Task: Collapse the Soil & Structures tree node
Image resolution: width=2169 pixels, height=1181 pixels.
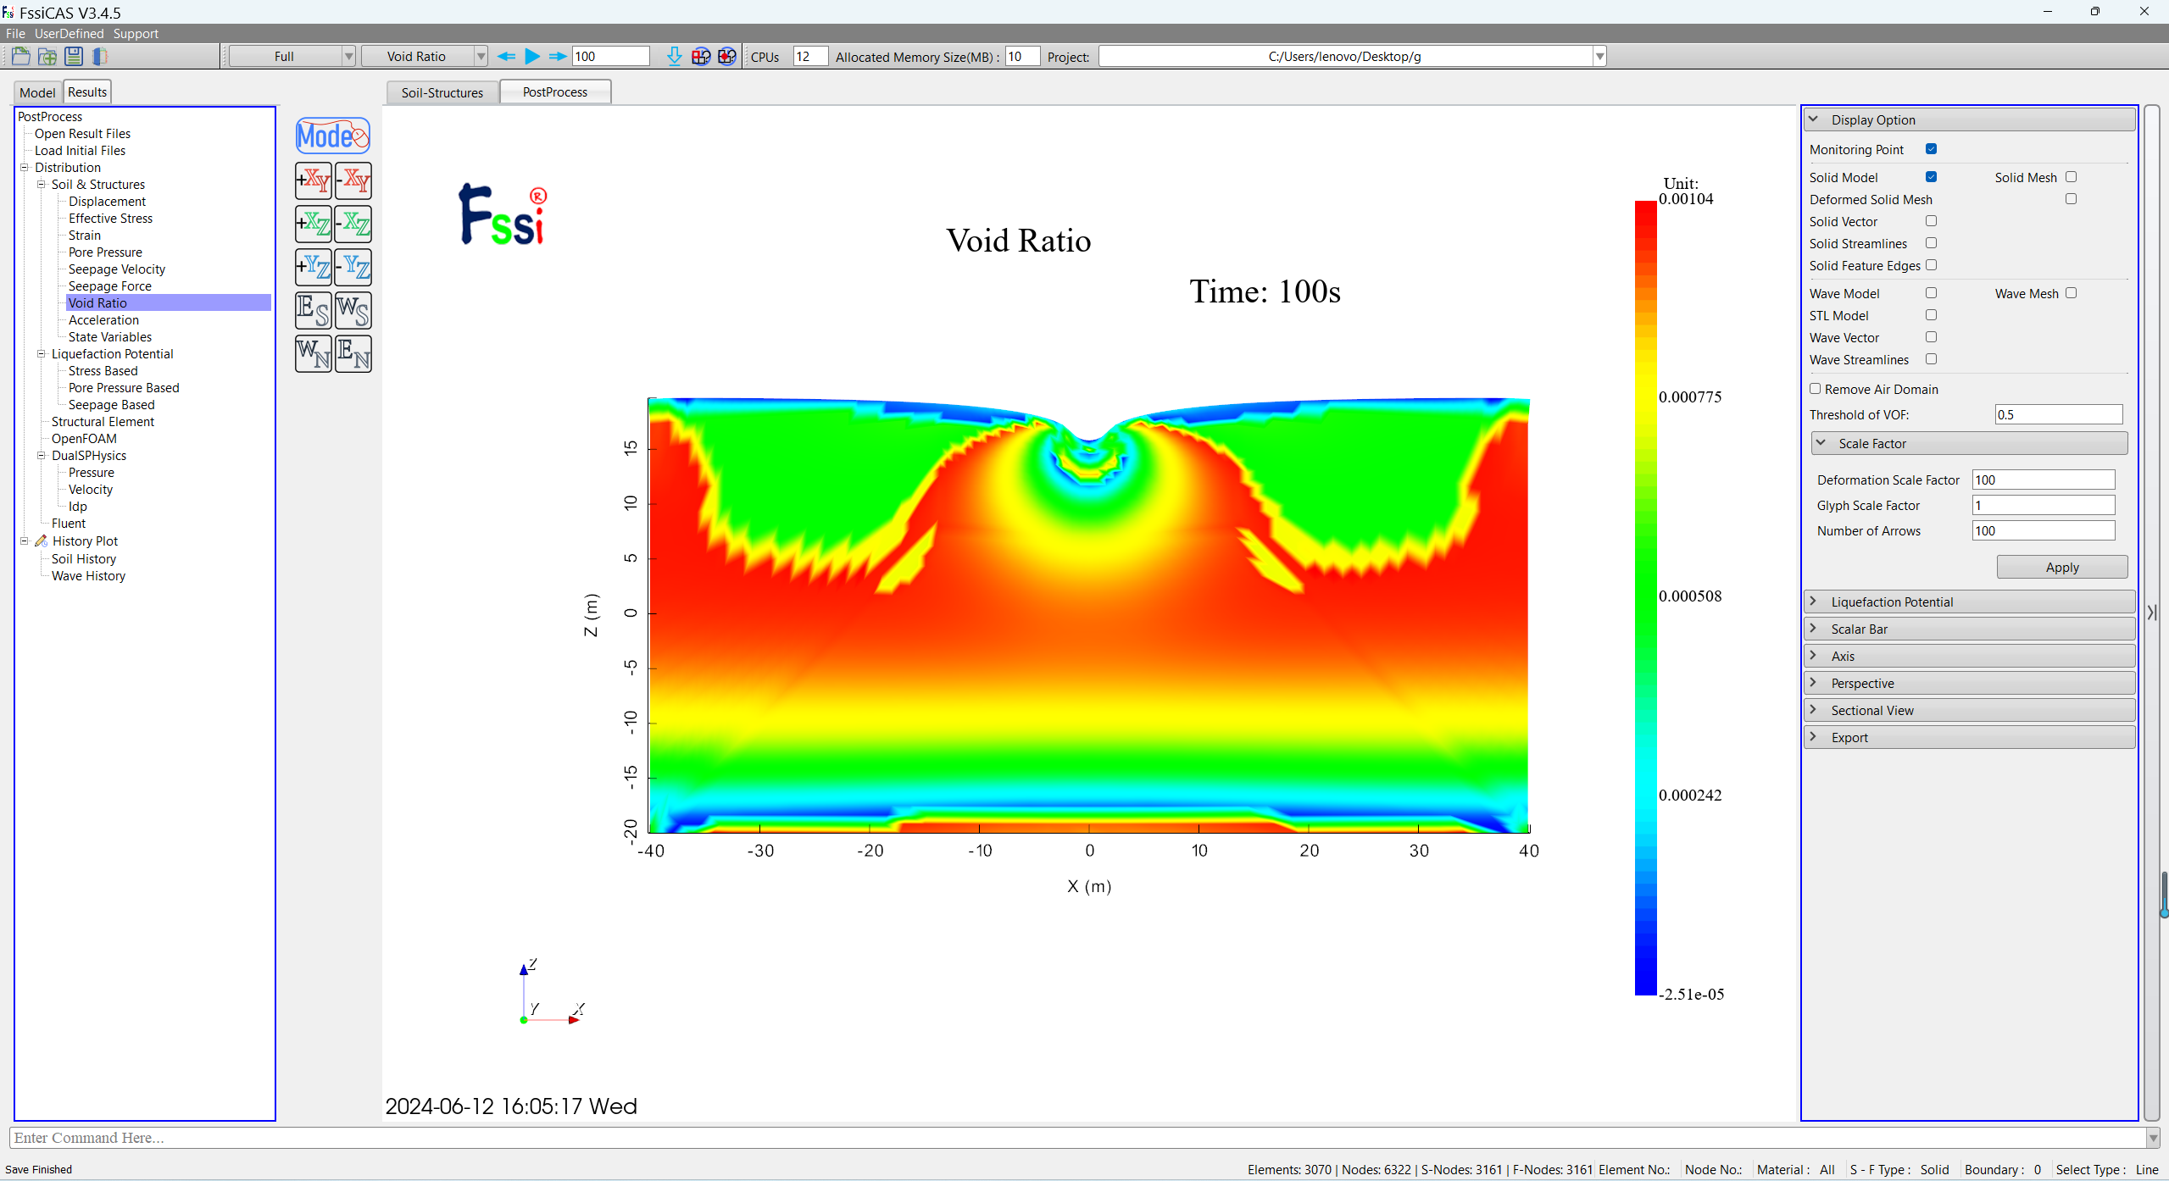Action: click(41, 184)
